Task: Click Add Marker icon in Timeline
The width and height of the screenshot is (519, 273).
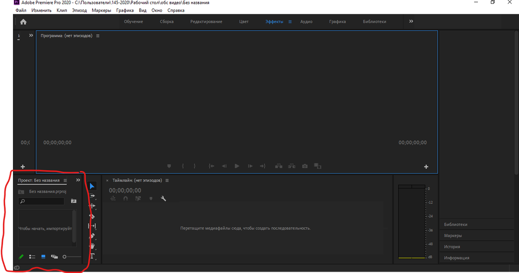Action: [x=151, y=199]
